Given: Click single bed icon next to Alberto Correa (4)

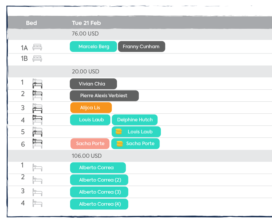Looking at the screenshot, I should [x=37, y=203].
